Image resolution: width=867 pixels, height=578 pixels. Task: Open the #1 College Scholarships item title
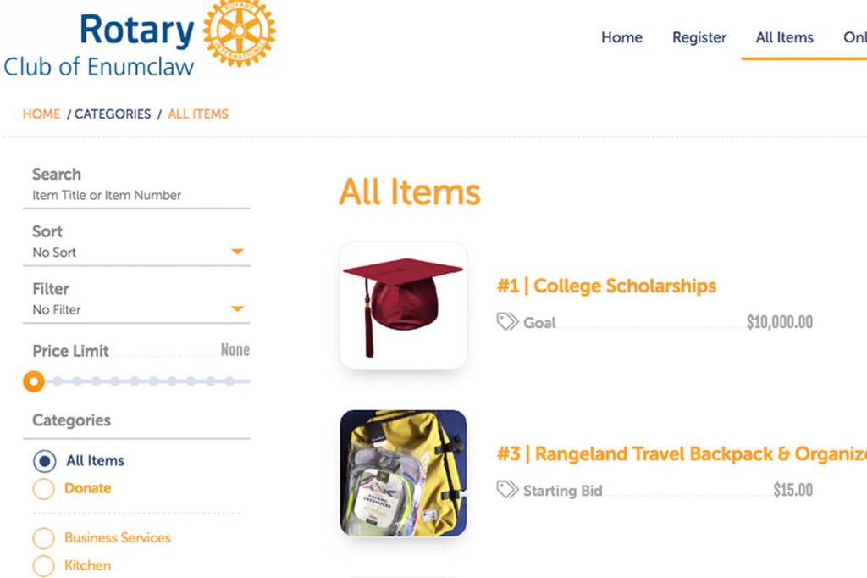click(x=606, y=286)
